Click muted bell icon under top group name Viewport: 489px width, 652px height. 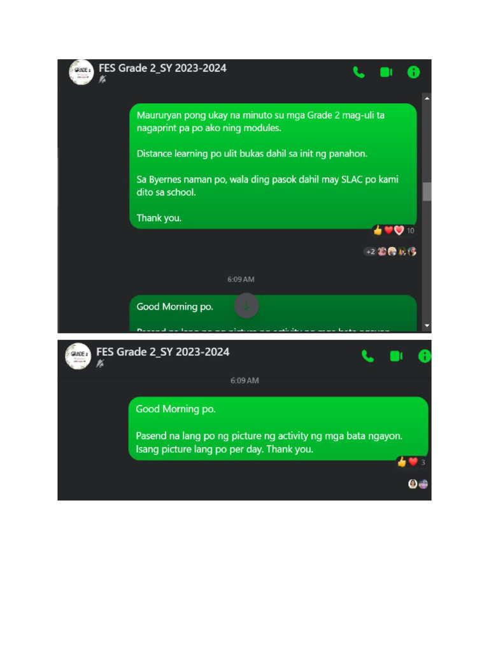(x=103, y=79)
